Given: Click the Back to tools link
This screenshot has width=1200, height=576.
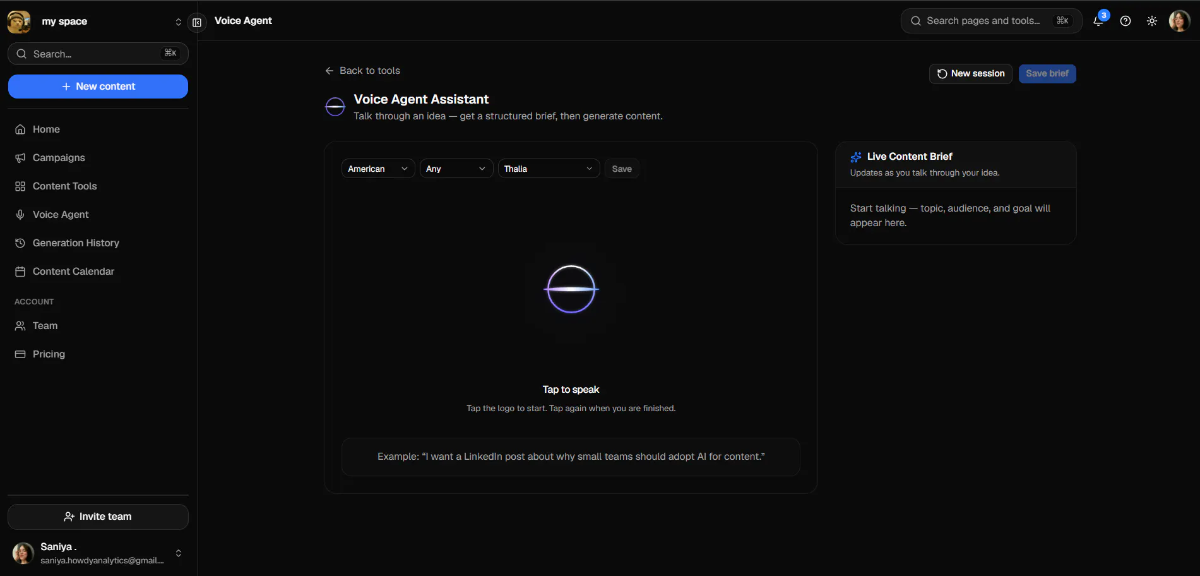Looking at the screenshot, I should point(362,71).
